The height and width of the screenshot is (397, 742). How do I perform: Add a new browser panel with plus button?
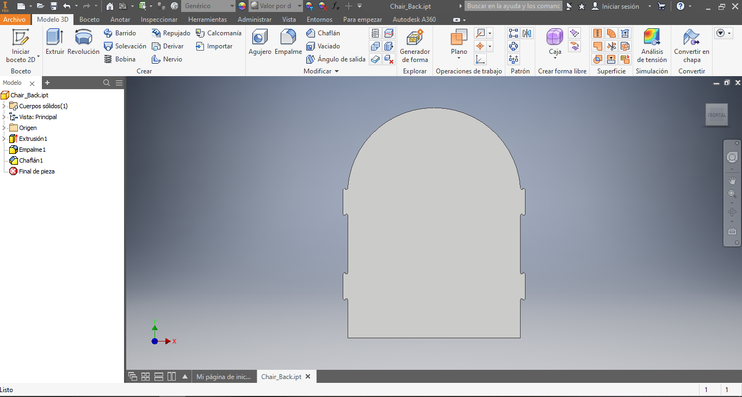coord(47,83)
